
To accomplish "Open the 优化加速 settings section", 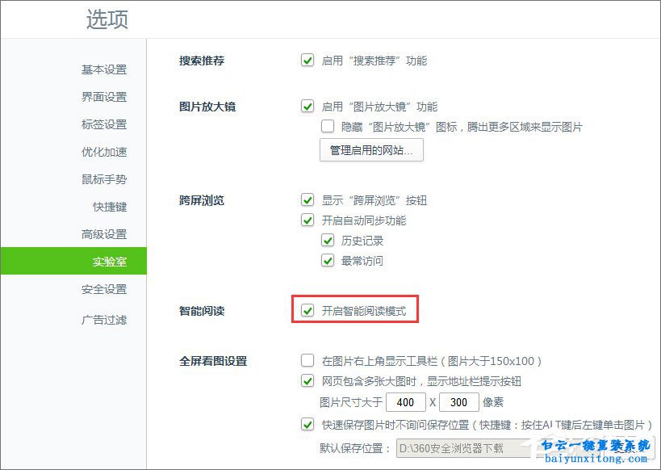I will (x=103, y=152).
